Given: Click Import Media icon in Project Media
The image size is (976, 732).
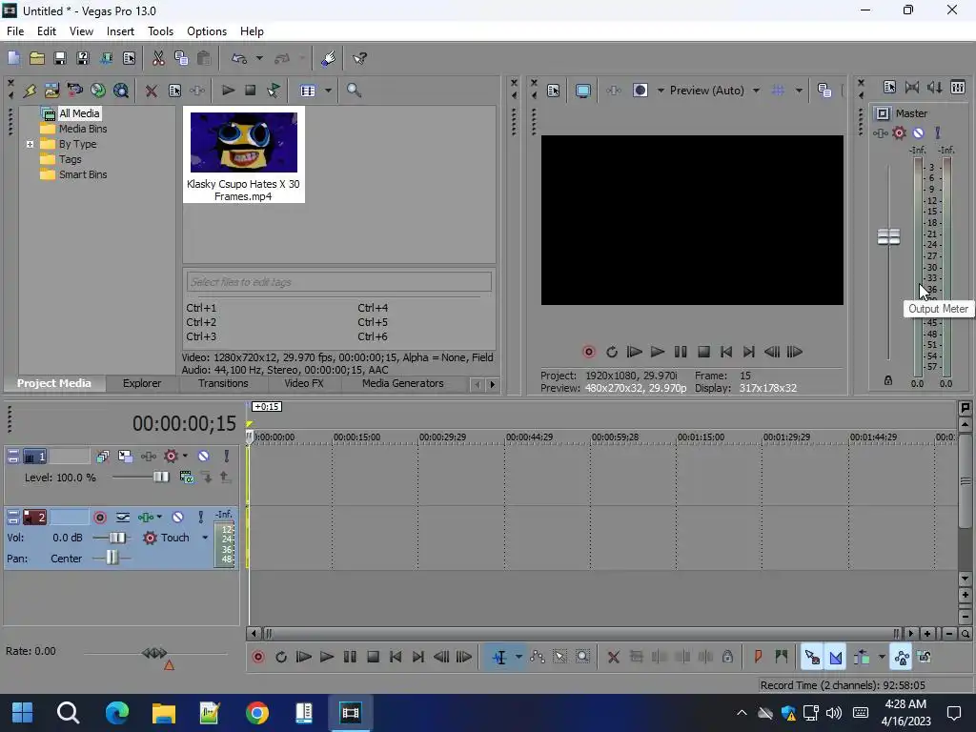Looking at the screenshot, I should [x=51, y=91].
